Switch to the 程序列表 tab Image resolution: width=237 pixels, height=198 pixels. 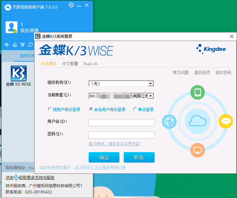point(27,56)
